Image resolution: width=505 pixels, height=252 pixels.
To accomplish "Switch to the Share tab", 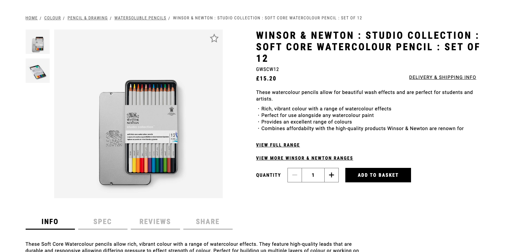I will click(208, 222).
